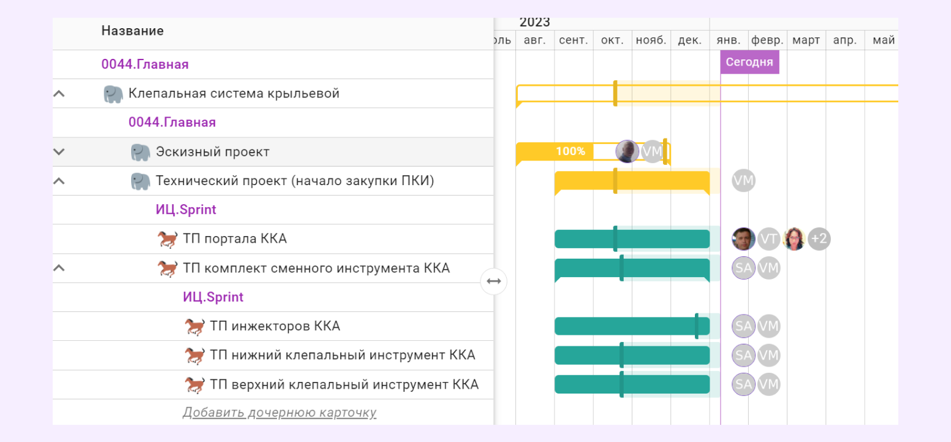Click the elephant icon beside Клепальная система крыльевой

click(x=113, y=94)
